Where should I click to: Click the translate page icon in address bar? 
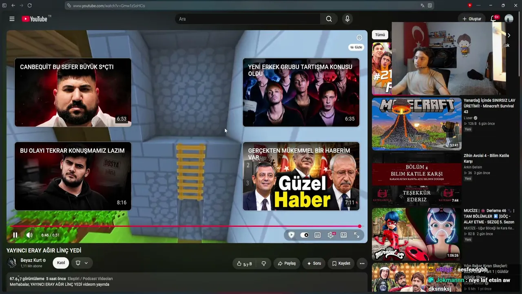[x=422, y=5]
